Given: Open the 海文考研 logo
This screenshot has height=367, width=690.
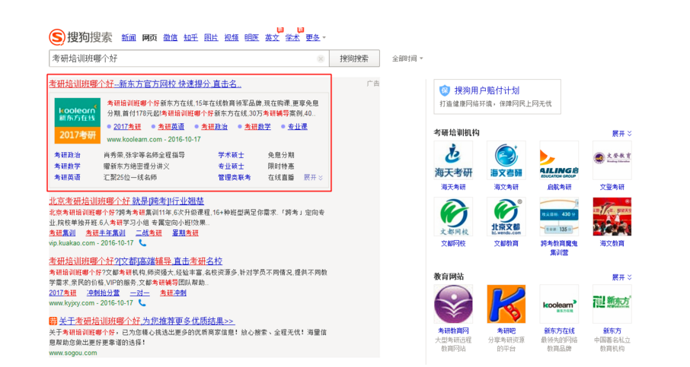Looking at the screenshot, I should point(506,160).
